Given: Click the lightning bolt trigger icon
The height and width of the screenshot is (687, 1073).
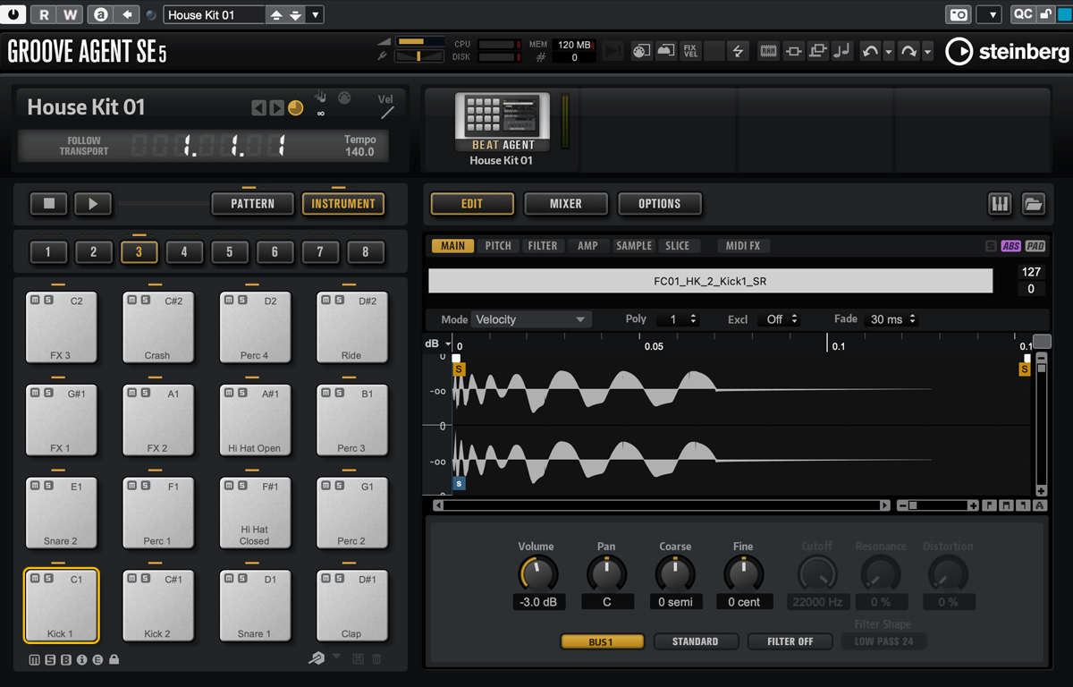Looking at the screenshot, I should pyautogui.click(x=739, y=51).
